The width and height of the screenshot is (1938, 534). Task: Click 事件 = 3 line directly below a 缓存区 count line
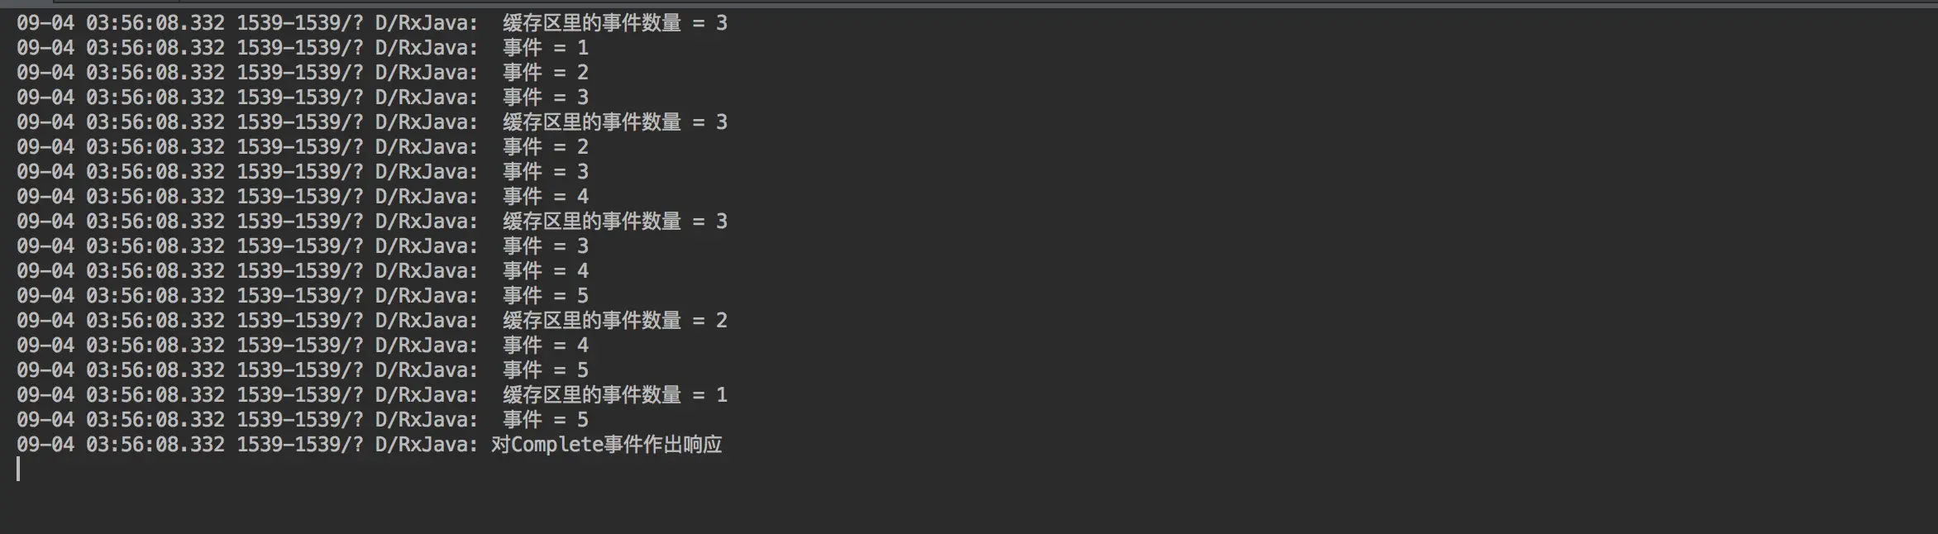[x=303, y=246]
